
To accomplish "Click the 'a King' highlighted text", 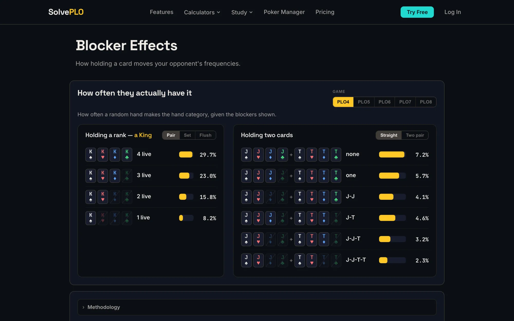I will (x=143, y=135).
